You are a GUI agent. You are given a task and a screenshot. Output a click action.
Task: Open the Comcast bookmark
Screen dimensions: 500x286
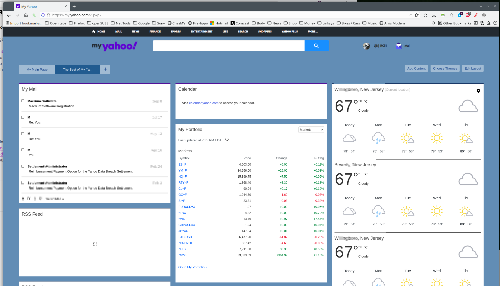point(240,23)
